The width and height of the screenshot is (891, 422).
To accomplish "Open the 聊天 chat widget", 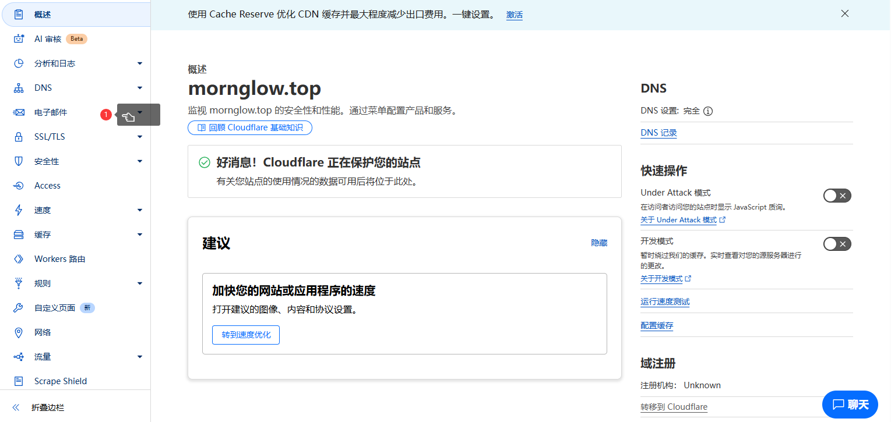I will pos(850,404).
